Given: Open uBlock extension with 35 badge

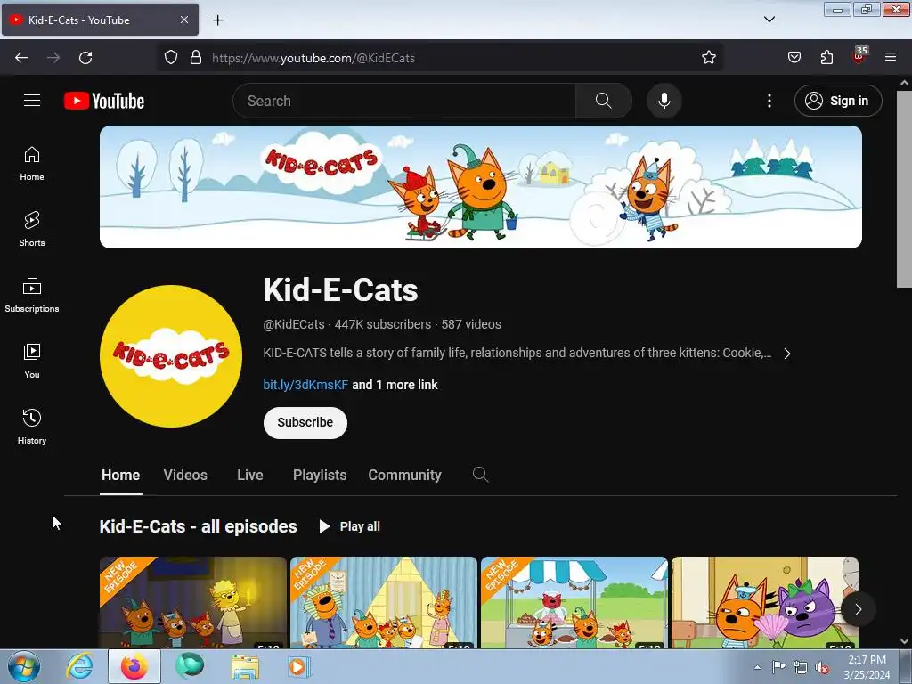Looking at the screenshot, I should 859,56.
